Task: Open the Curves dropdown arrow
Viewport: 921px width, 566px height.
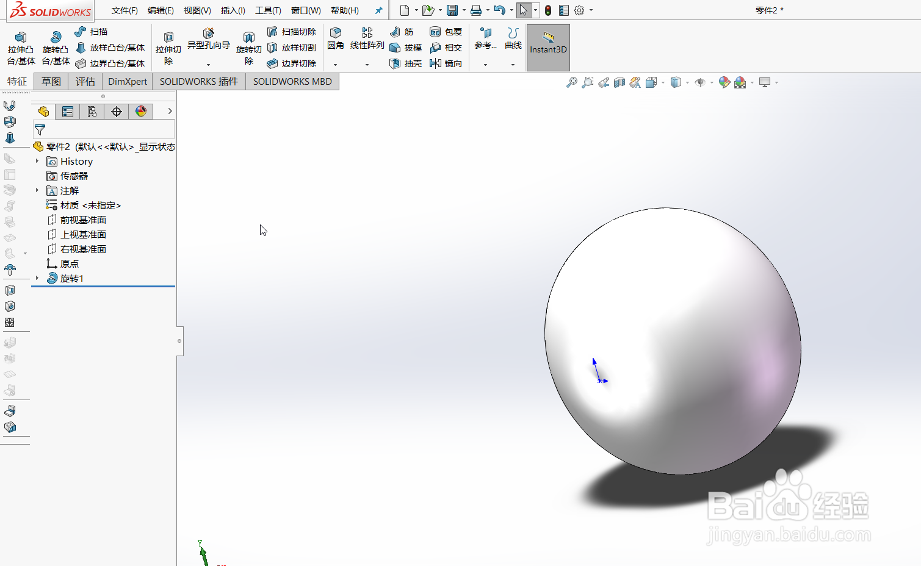Action: 513,65
